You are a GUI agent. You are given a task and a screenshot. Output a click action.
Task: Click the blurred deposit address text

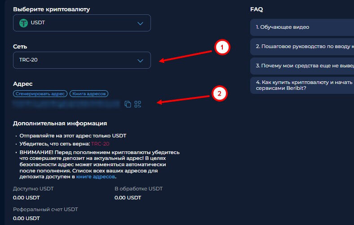point(66,104)
